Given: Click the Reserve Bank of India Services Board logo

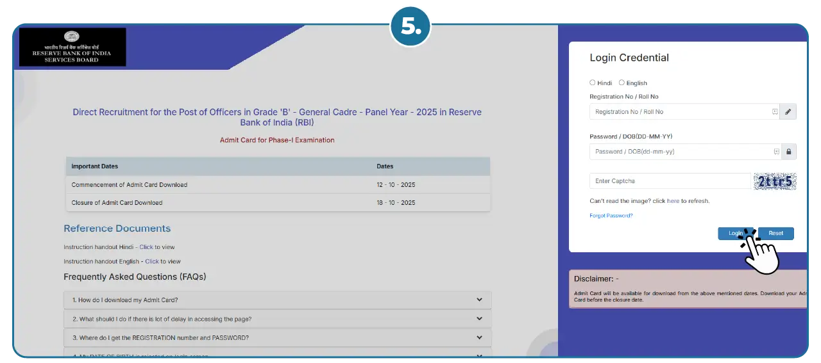Looking at the screenshot, I should [x=72, y=47].
